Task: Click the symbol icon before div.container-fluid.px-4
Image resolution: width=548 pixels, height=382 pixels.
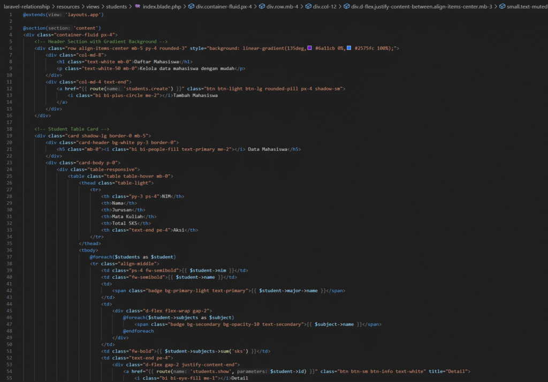Action: 192,7
